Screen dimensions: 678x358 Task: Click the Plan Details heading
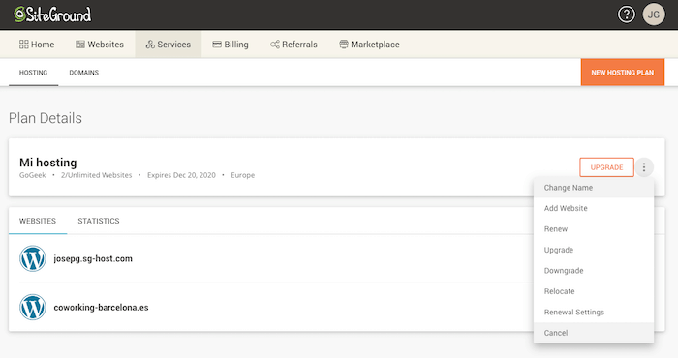[x=46, y=118]
